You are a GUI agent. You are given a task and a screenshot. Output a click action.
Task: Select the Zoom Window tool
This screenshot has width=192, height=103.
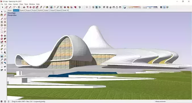pyautogui.click(x=5, y=60)
